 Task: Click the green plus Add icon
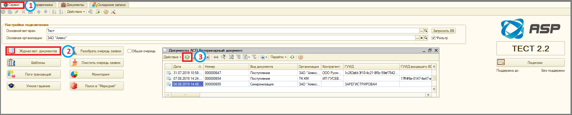pyautogui.click(x=187, y=57)
